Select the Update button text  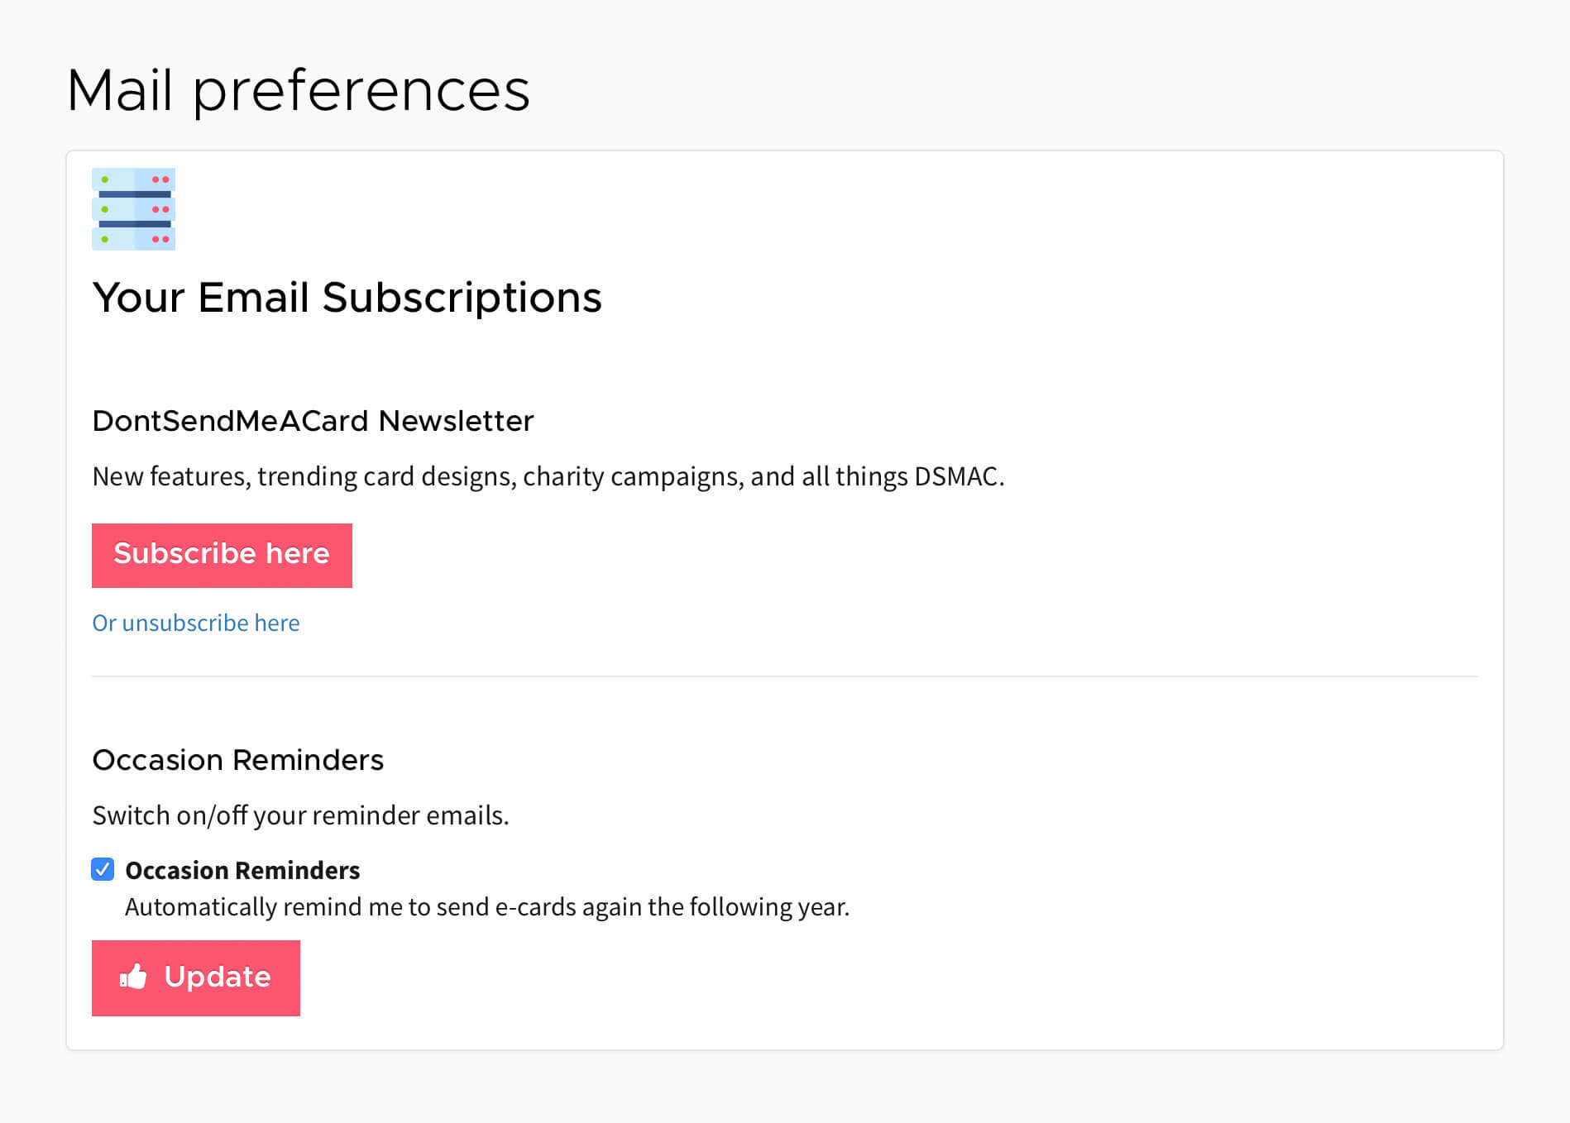click(x=218, y=977)
